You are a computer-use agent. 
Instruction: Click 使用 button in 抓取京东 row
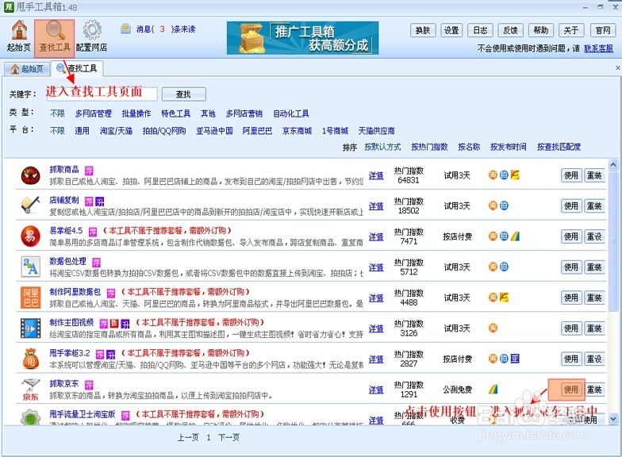(571, 390)
